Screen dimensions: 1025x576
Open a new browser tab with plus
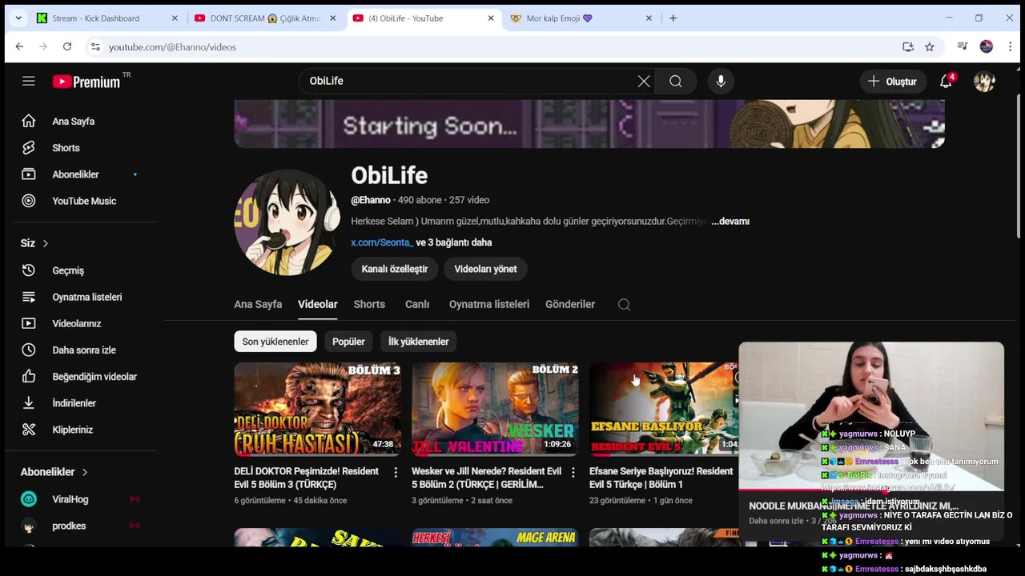pyautogui.click(x=673, y=18)
